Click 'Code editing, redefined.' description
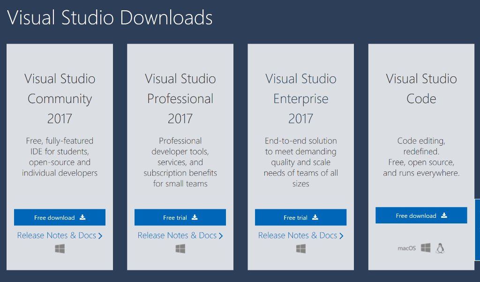Viewport: 480px width, 282px height. click(421, 157)
